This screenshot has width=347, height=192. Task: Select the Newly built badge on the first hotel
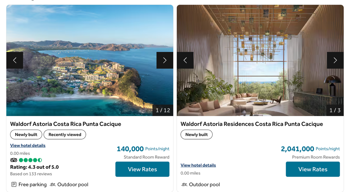point(26,135)
